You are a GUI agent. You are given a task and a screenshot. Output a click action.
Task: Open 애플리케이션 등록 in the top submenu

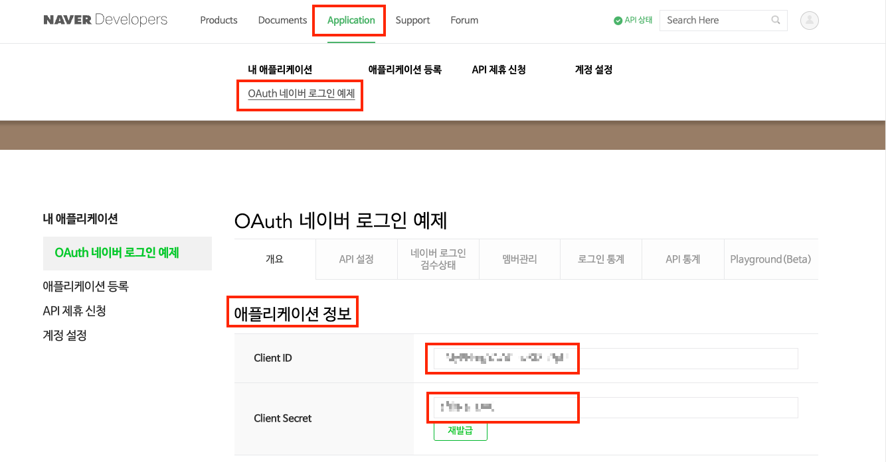(x=404, y=69)
